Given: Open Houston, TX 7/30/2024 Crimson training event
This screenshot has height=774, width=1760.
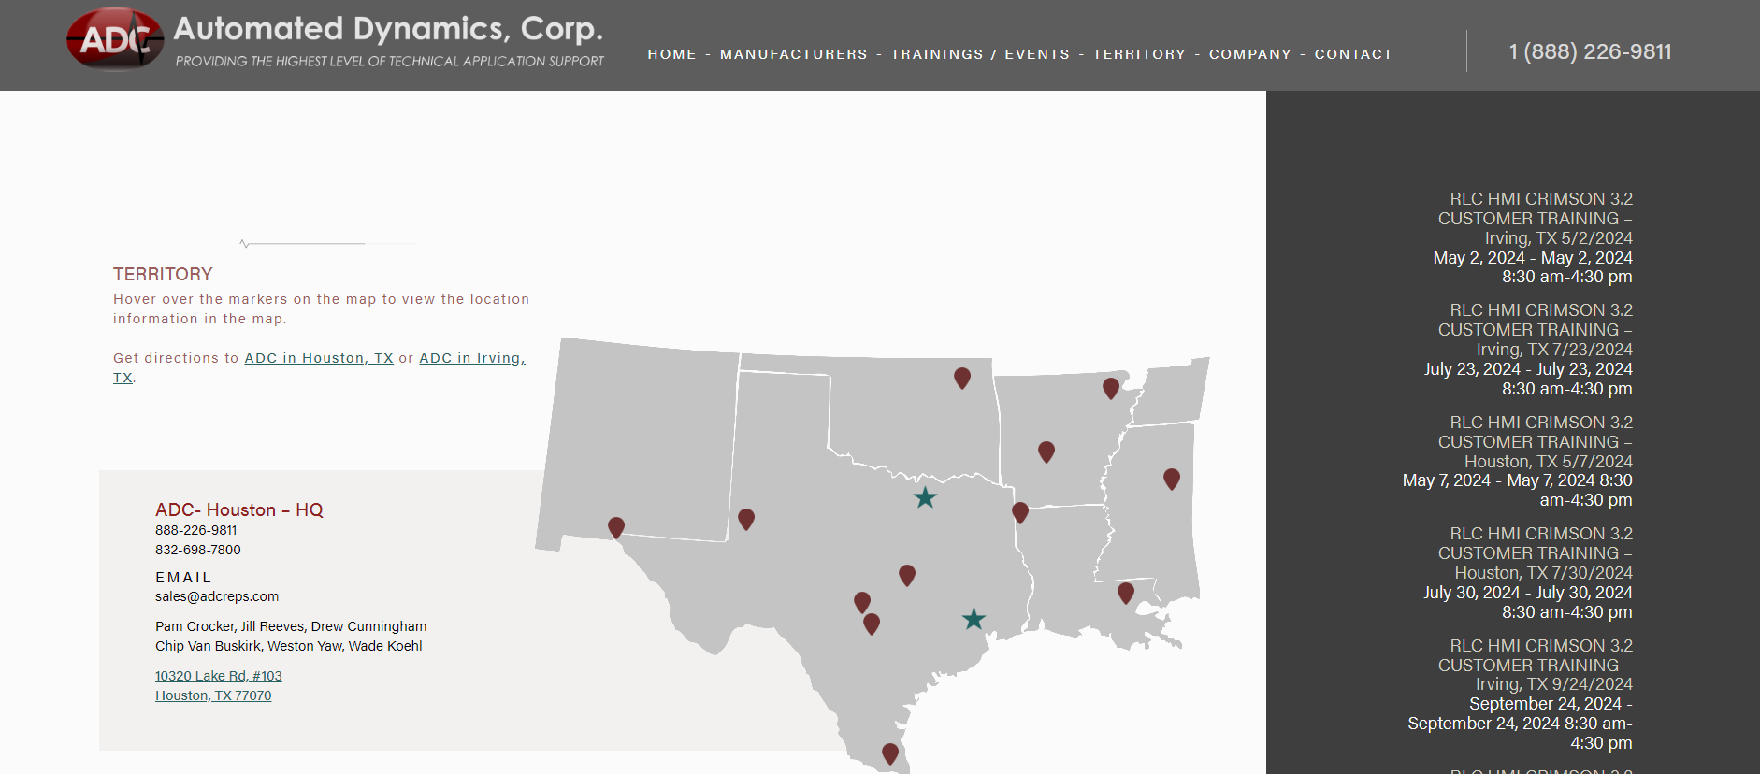Looking at the screenshot, I should click(x=1535, y=553).
